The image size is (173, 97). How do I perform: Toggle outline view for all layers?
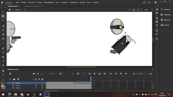(36, 79)
